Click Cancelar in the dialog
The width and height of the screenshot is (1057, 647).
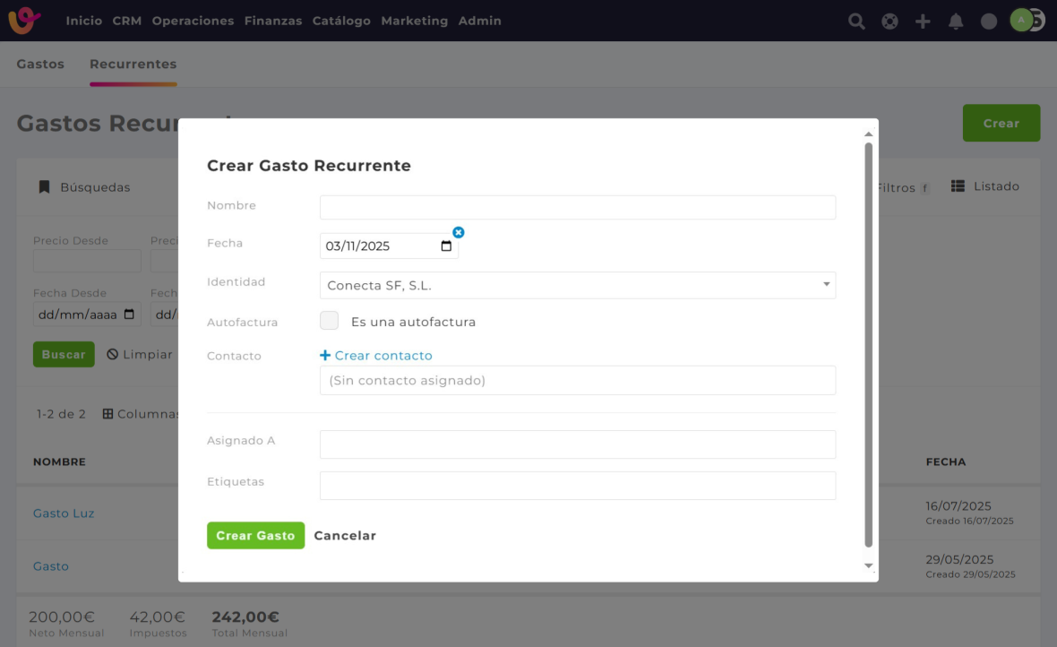(x=345, y=536)
